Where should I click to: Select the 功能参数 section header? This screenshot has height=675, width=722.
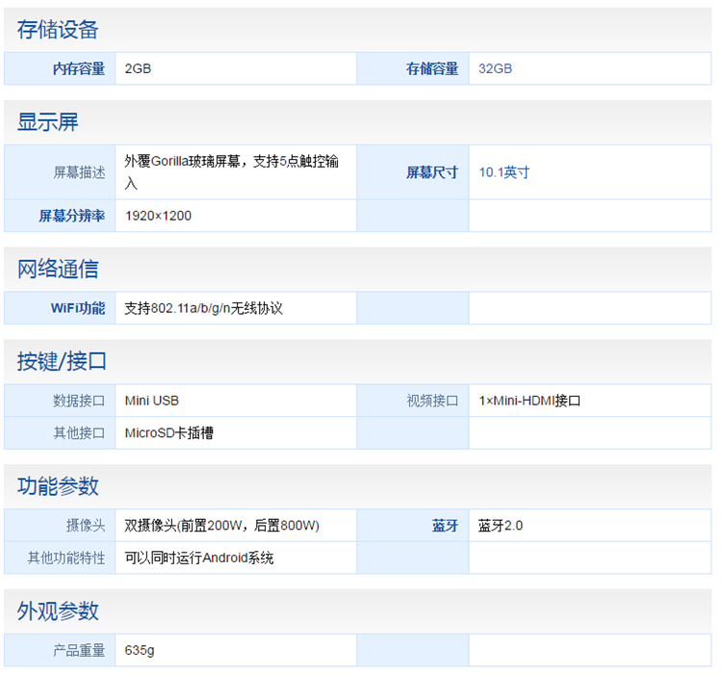click(58, 486)
